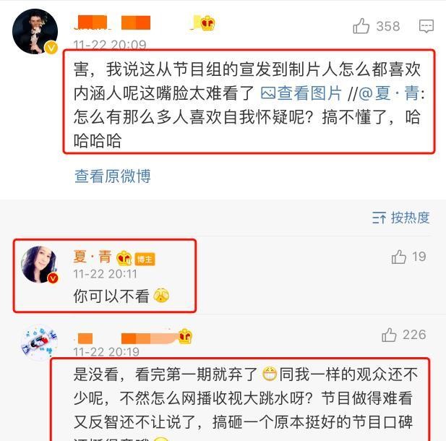The height and width of the screenshot is (441, 446).
Task: Open the @夏·青 mention link in the post
Action: click(389, 93)
